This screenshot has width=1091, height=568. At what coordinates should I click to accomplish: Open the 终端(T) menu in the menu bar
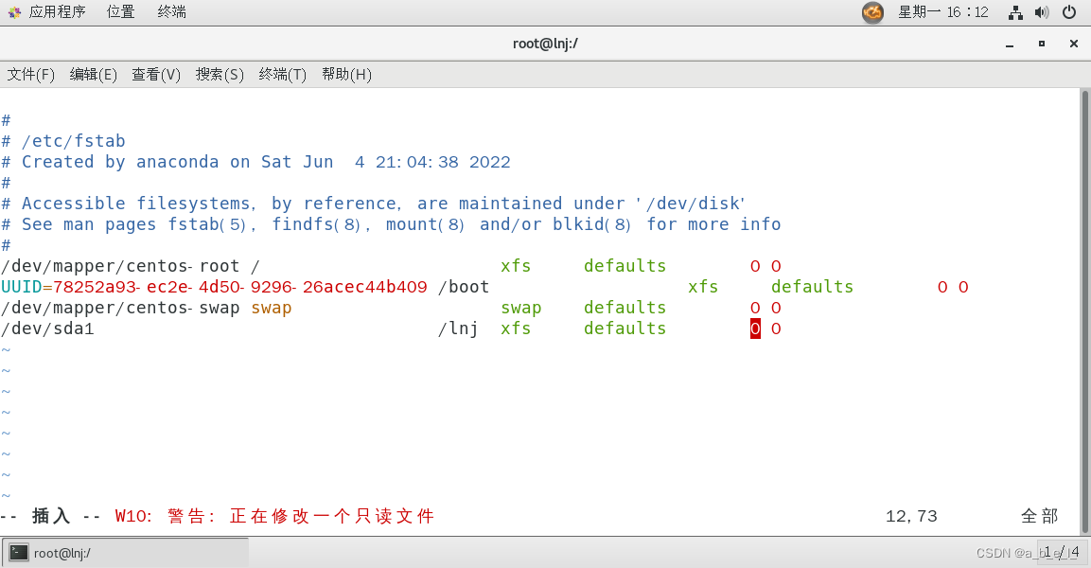tap(281, 74)
